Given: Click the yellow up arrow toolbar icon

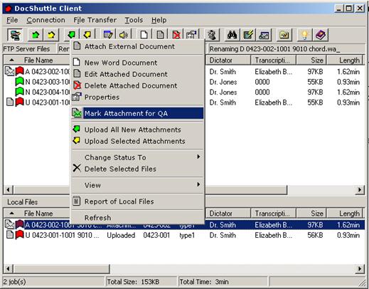Looking at the screenshot, I should [x=51, y=35].
